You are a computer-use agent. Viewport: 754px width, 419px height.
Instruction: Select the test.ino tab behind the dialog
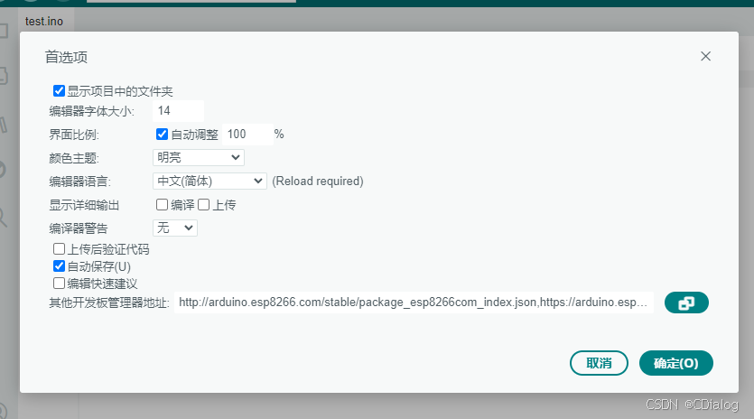click(44, 22)
